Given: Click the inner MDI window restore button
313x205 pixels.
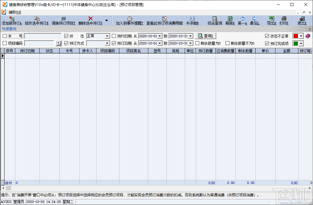Looking at the screenshot, I should (x=304, y=12).
